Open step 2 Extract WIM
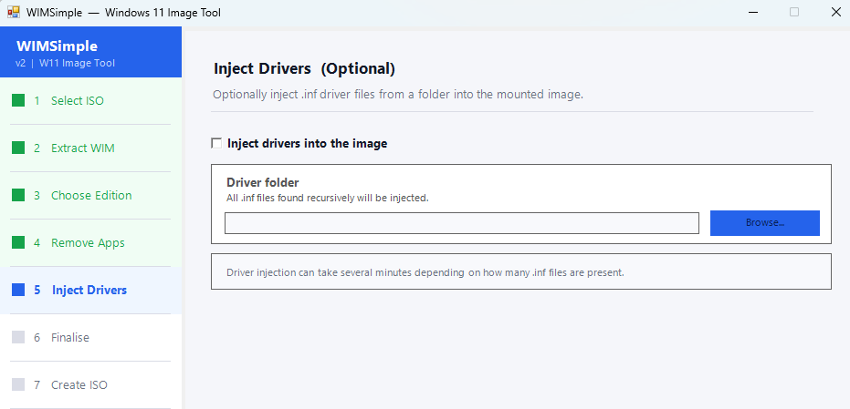Image resolution: width=850 pixels, height=409 pixels. click(x=83, y=148)
